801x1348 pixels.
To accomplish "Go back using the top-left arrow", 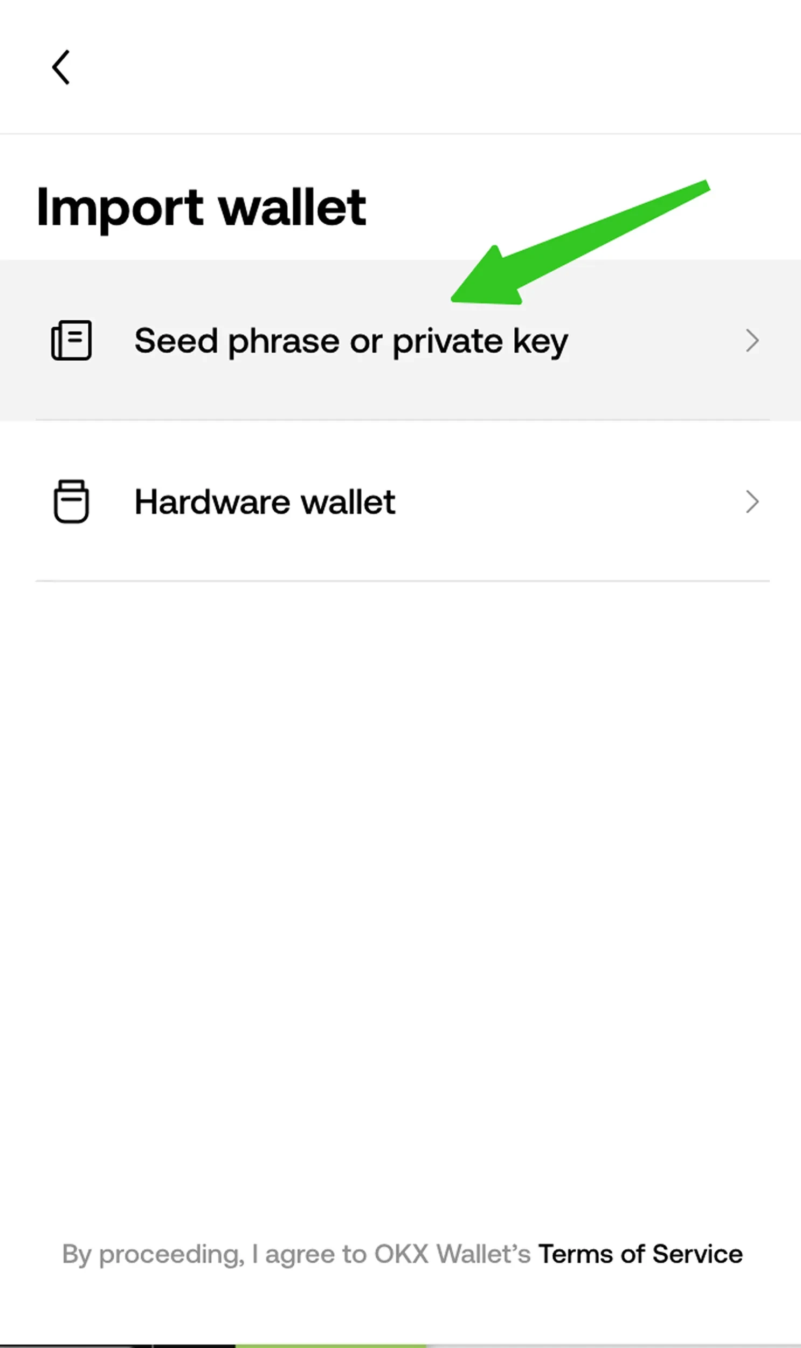I will [60, 67].
